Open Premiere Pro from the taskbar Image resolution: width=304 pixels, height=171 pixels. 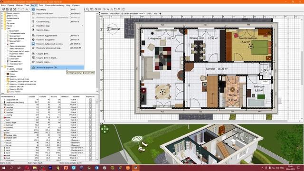point(50,168)
